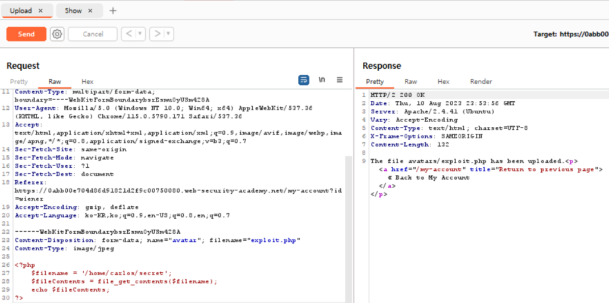Open the back history dropdown arrow

click(x=140, y=34)
